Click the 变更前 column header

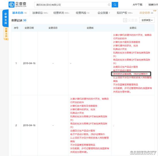[90, 28]
